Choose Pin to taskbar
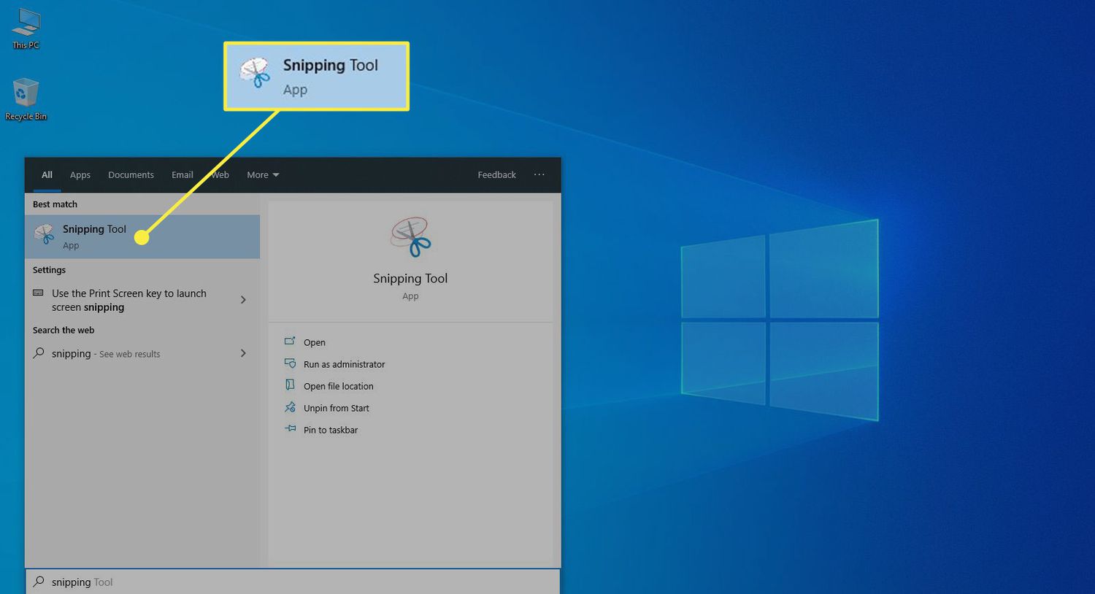1095x594 pixels. (331, 430)
